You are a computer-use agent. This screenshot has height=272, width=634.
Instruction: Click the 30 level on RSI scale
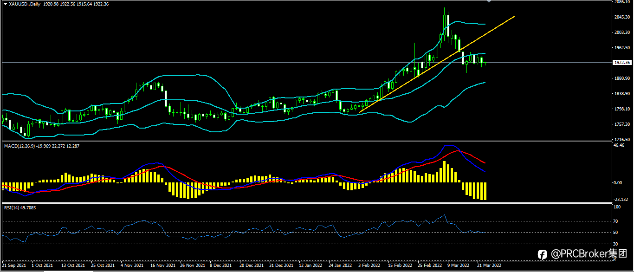click(x=616, y=244)
